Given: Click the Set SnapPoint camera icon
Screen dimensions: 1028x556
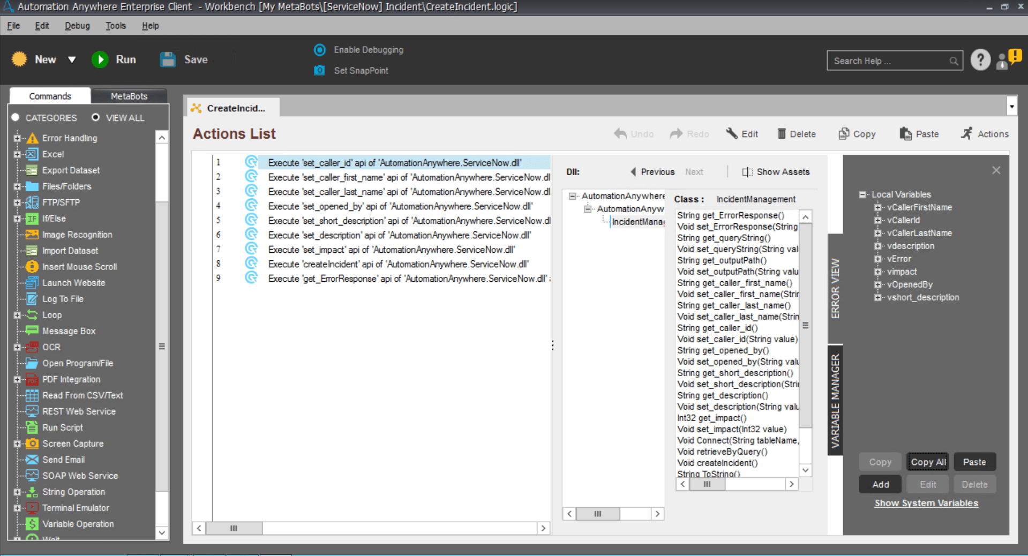Looking at the screenshot, I should tap(319, 70).
